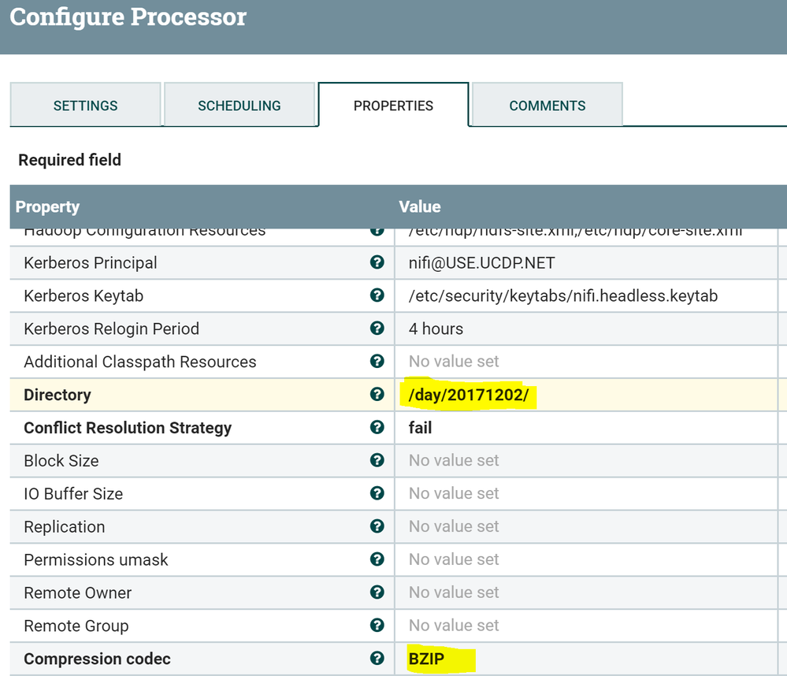The width and height of the screenshot is (787, 676).
Task: Click help icon beside Permissions umask
Action: tap(377, 559)
